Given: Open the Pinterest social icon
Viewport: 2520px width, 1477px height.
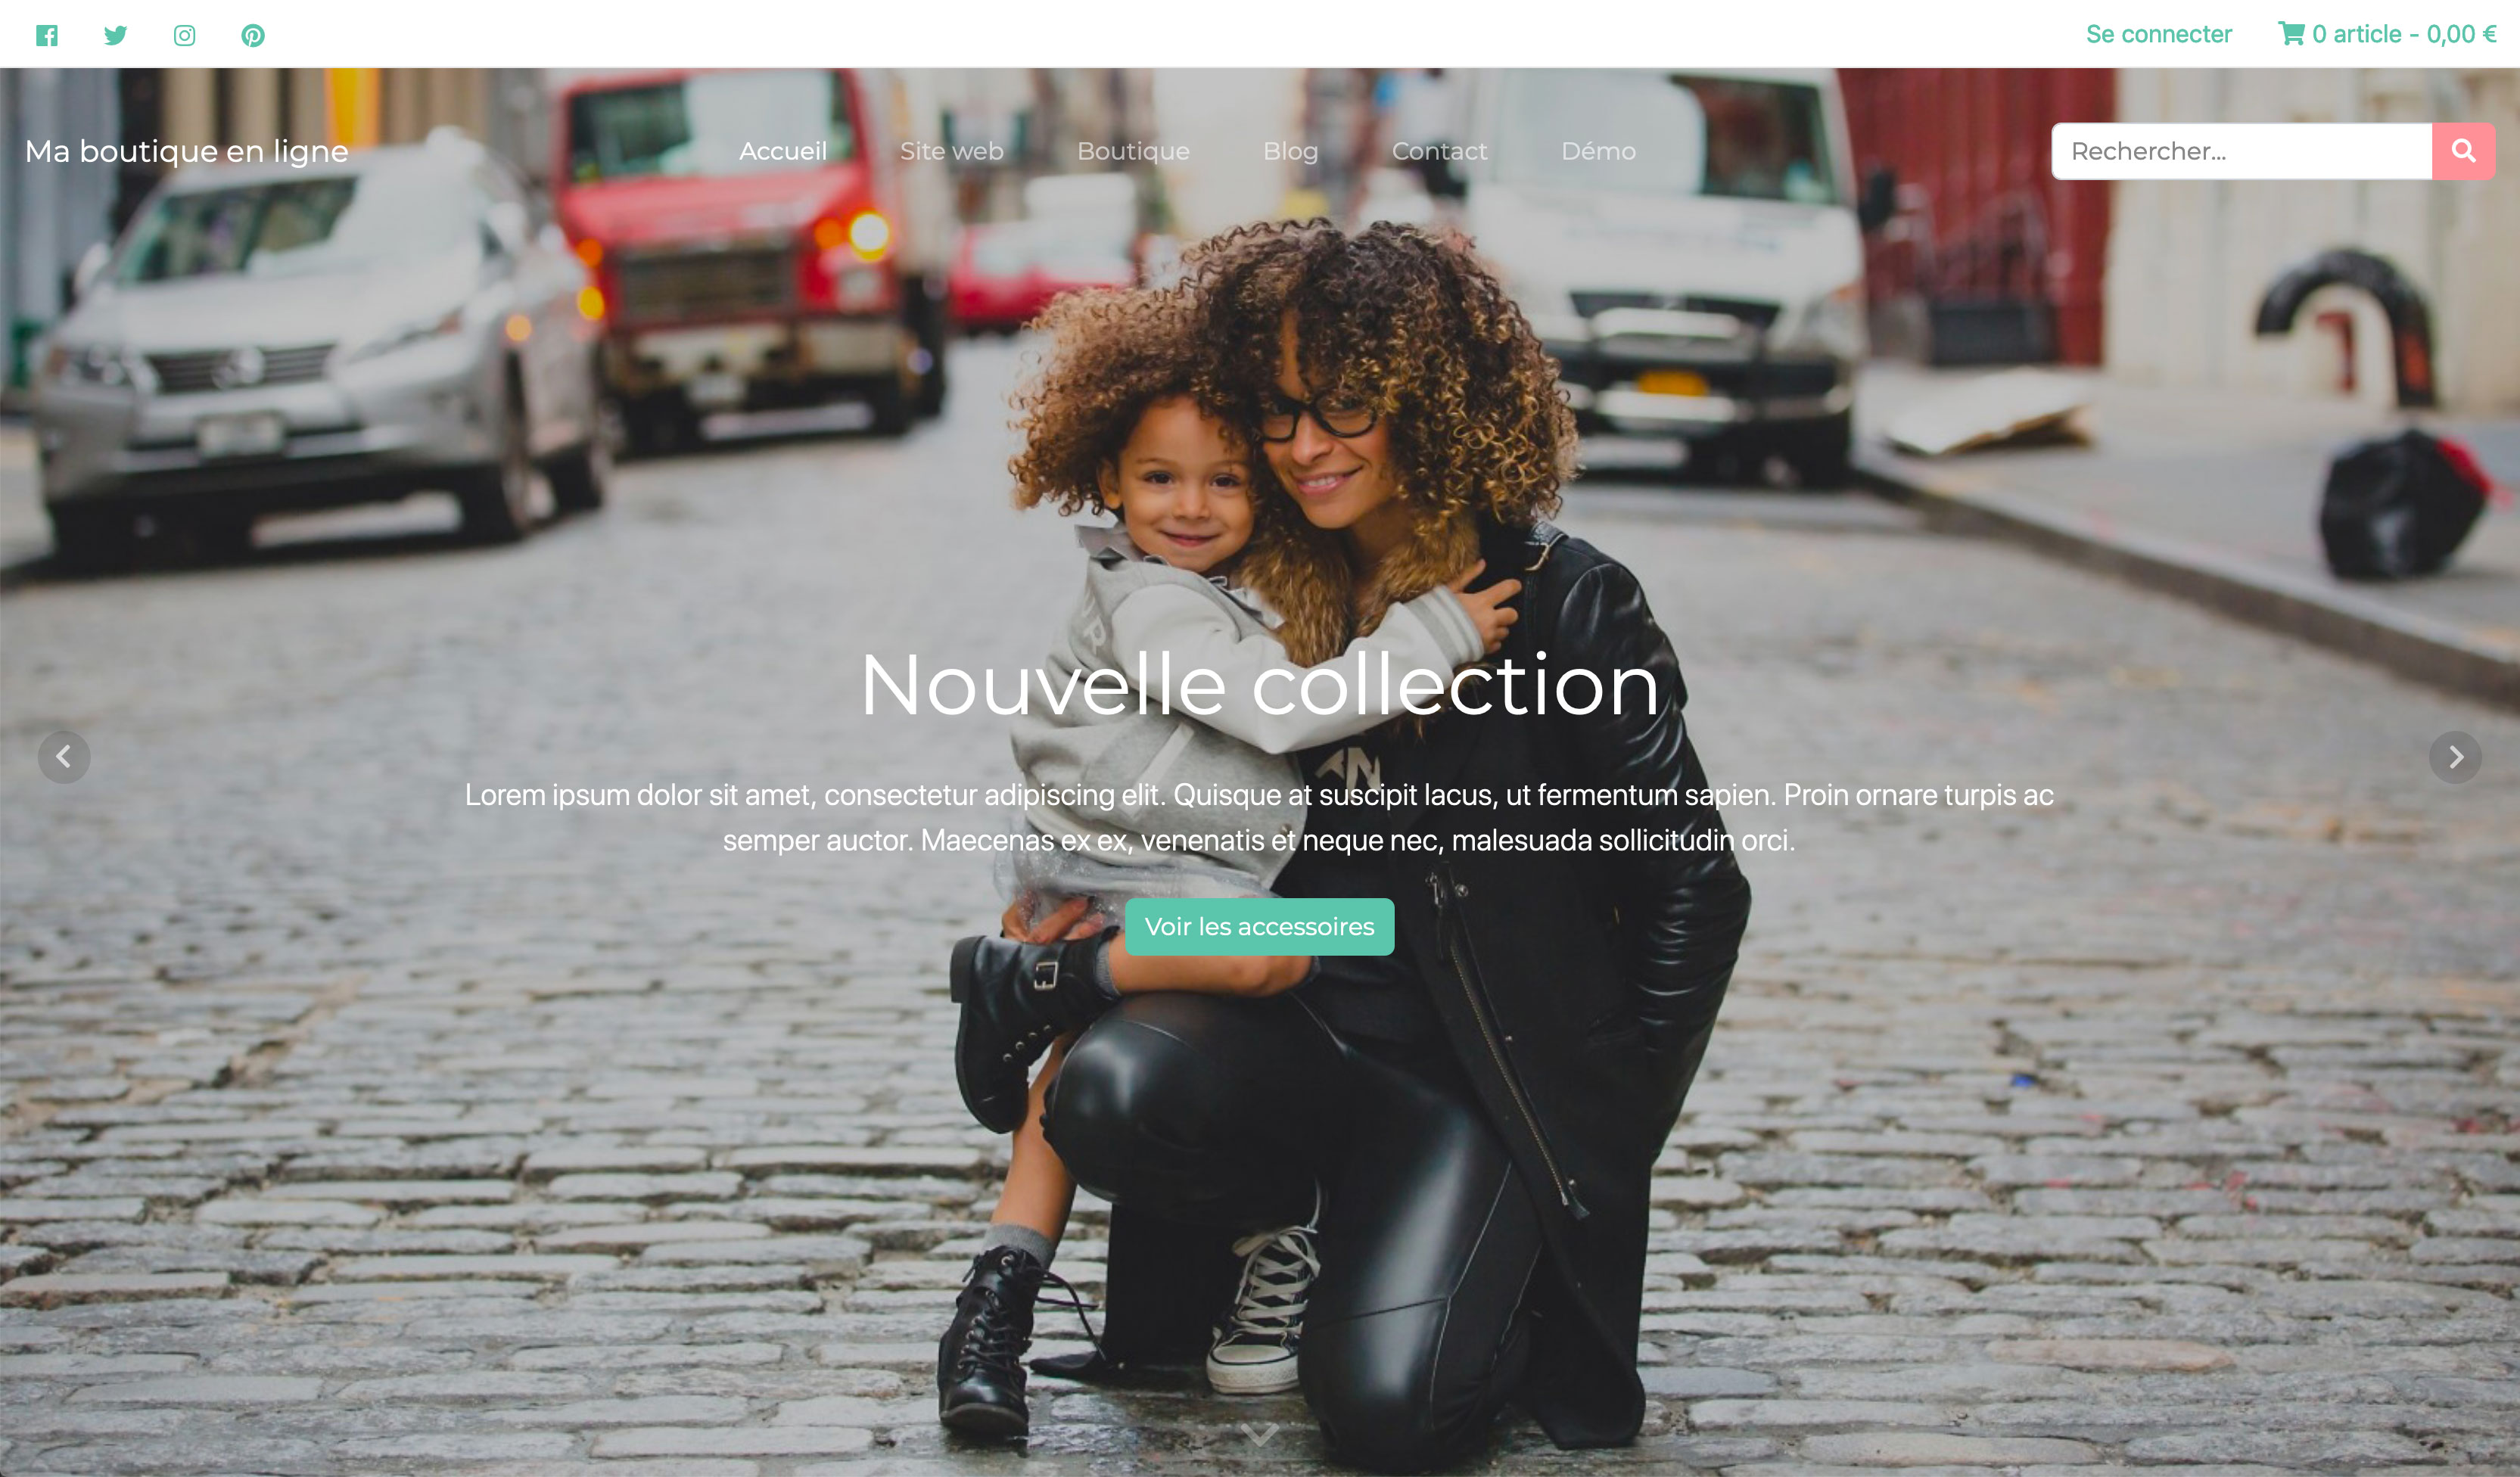Looking at the screenshot, I should [x=253, y=36].
